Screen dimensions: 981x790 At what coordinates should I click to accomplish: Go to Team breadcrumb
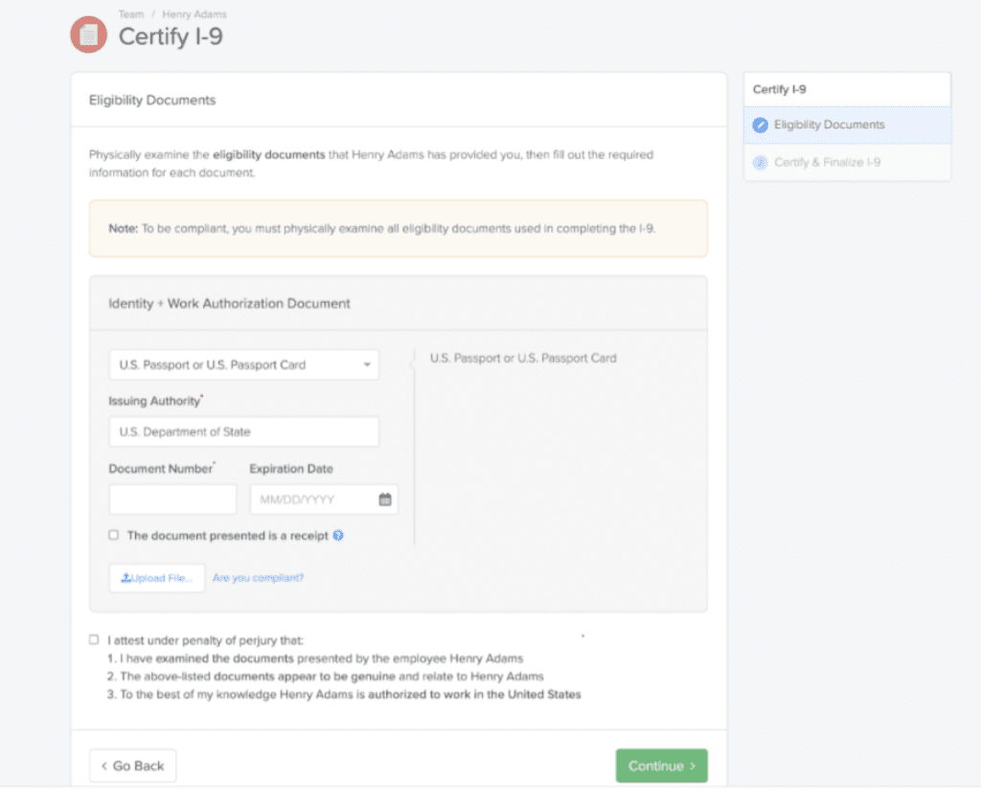tap(131, 14)
